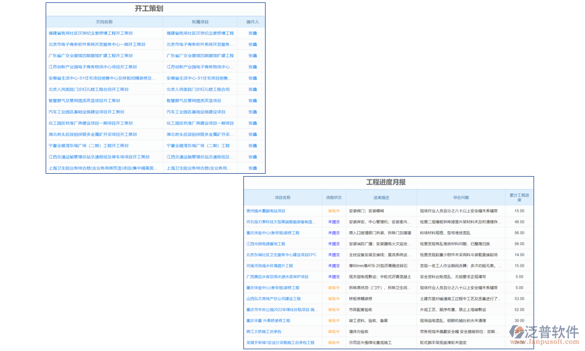Click 未提交 status for 北京东城社区卫生服务中心 row

[334, 254]
